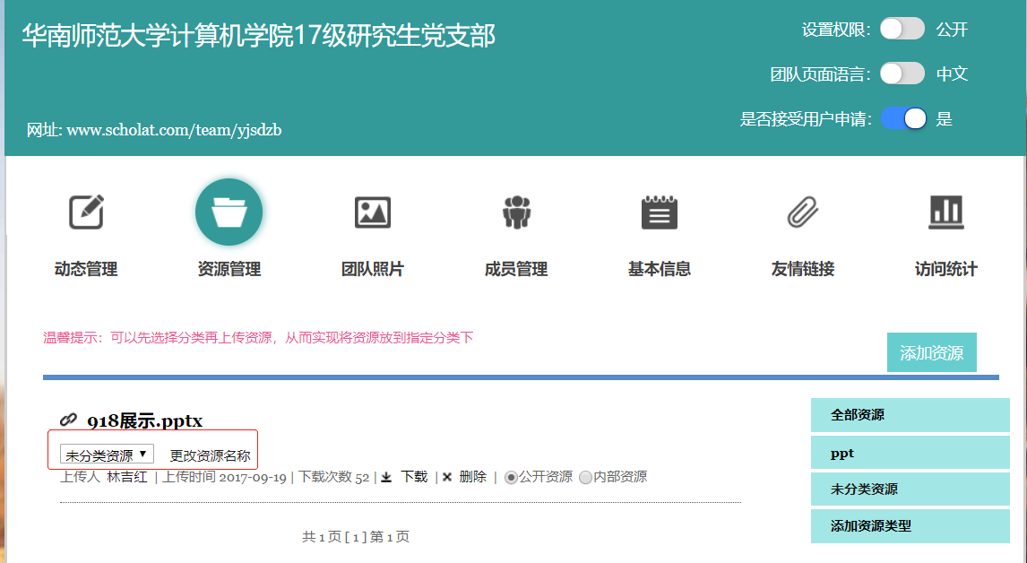Select the 公开资源 radio button
The width and height of the screenshot is (1027, 563).
[511, 477]
